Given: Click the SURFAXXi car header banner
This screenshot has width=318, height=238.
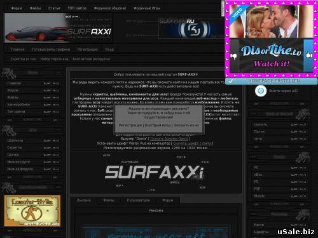Looking at the screenshot, I should pos(59,28).
